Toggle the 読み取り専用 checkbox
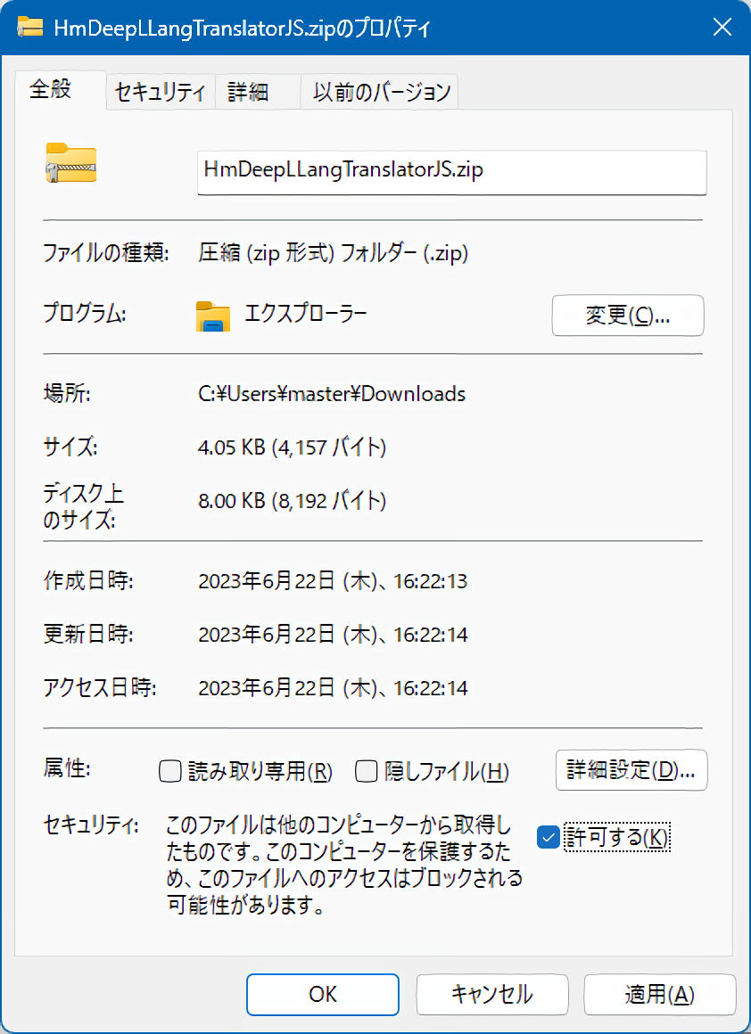Screen dimensions: 751x1034 click(169, 771)
